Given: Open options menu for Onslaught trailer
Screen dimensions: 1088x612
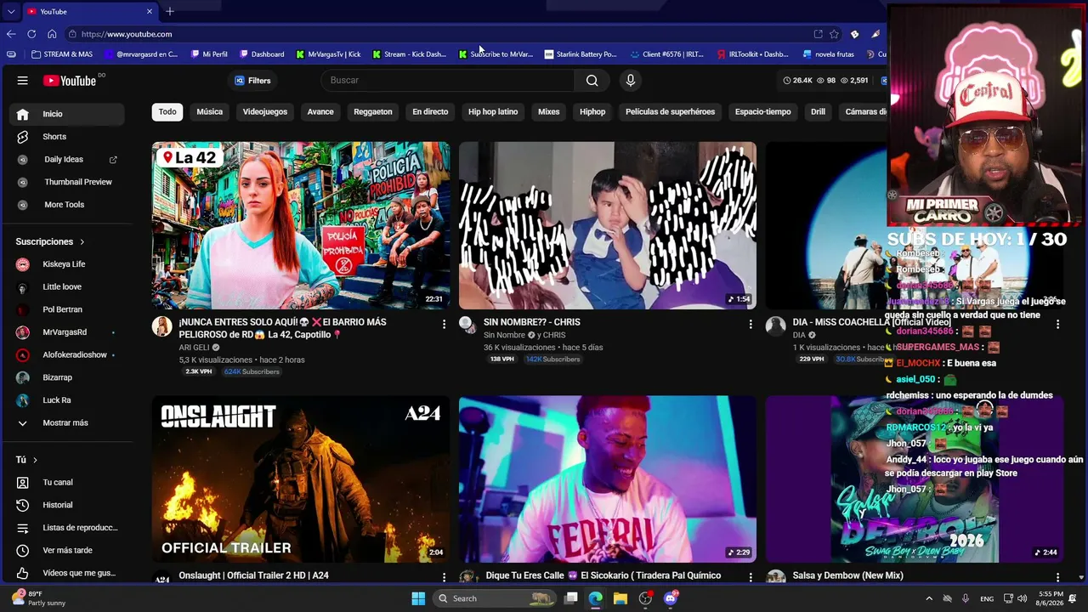Looking at the screenshot, I should point(444,577).
